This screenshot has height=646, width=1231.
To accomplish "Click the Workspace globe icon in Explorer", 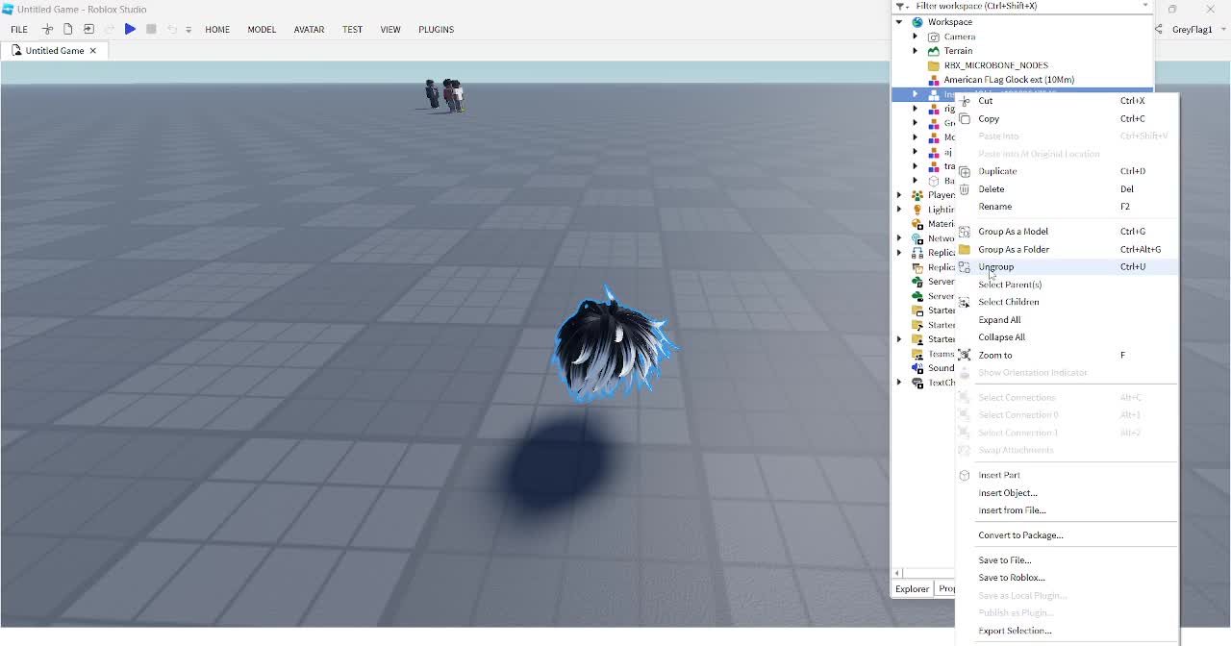I will [917, 22].
